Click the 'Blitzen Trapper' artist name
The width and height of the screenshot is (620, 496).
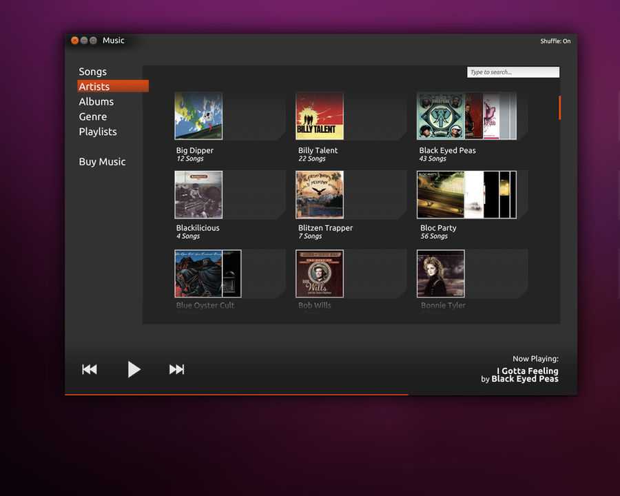pos(325,228)
